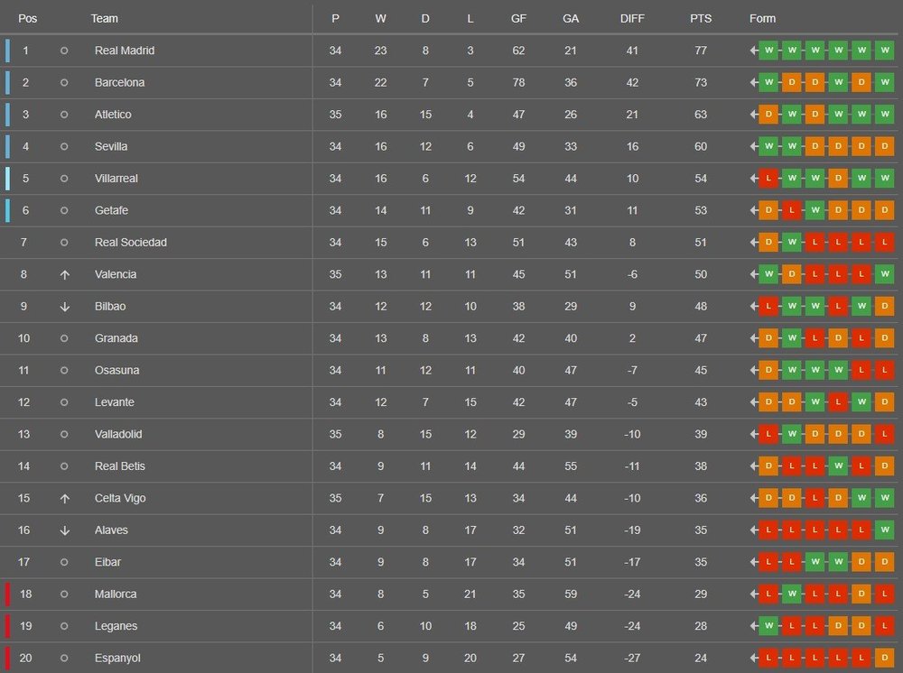Click the left arrow beside Espanyol's form

click(753, 658)
